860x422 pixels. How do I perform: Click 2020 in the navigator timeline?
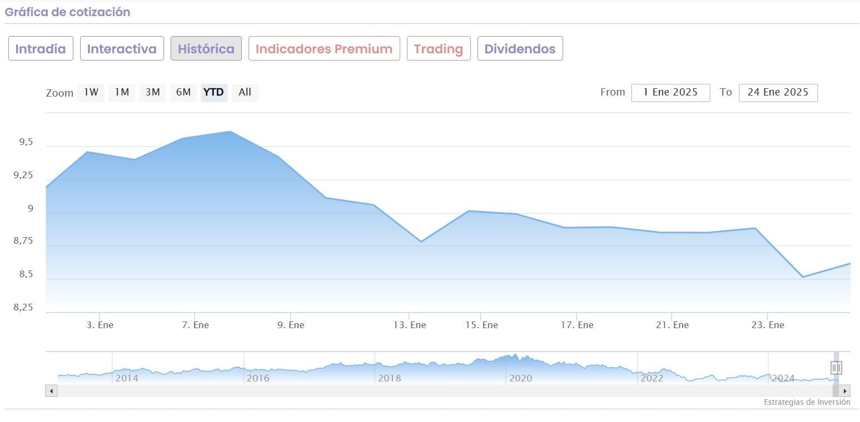coord(521,378)
